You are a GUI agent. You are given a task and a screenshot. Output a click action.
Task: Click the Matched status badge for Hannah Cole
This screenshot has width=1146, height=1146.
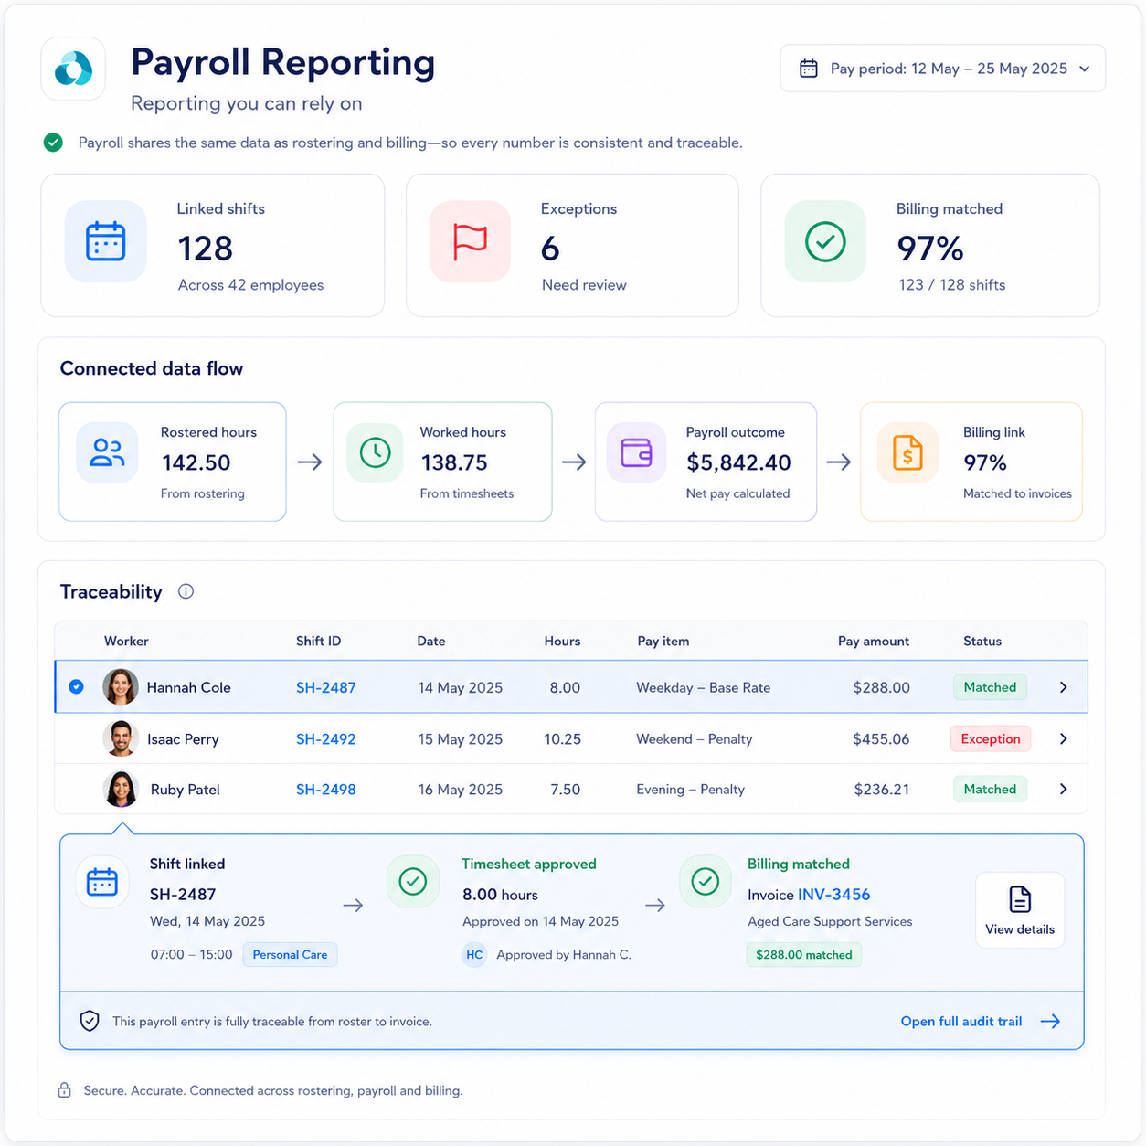click(x=990, y=687)
